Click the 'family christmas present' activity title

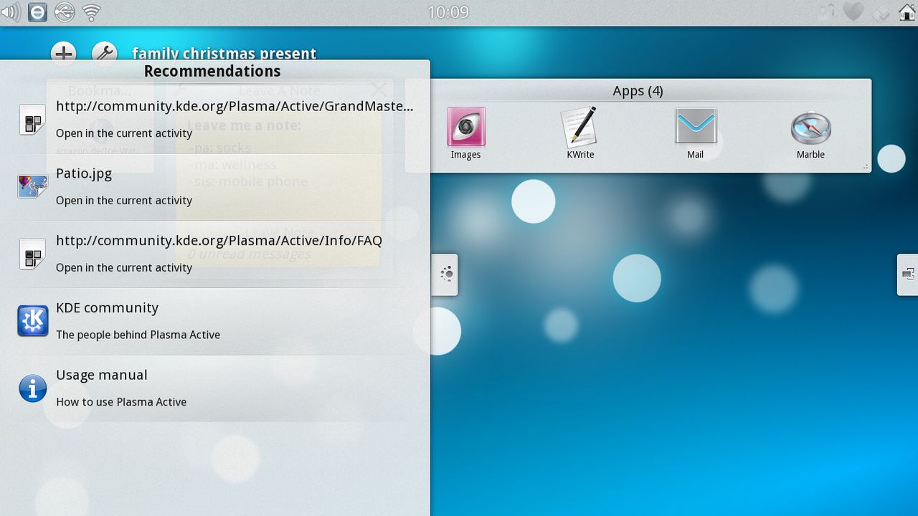224,54
